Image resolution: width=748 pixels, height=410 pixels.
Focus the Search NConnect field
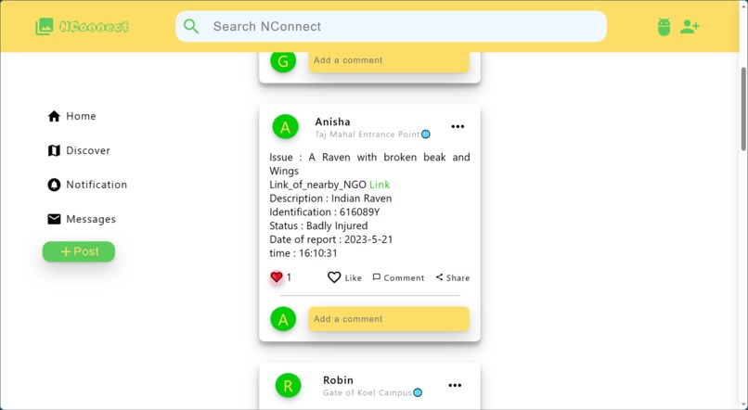[x=392, y=26]
